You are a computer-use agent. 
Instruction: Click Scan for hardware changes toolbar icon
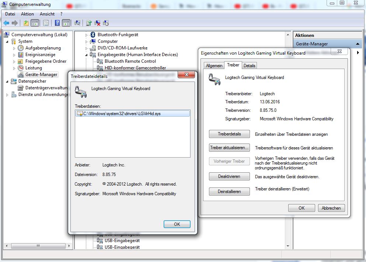point(77,23)
